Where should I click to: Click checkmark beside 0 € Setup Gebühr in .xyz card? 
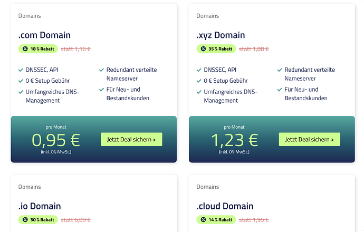199,81
